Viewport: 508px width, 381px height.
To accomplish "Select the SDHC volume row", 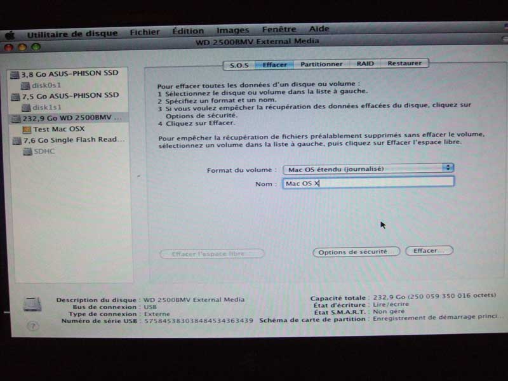I will [70, 151].
